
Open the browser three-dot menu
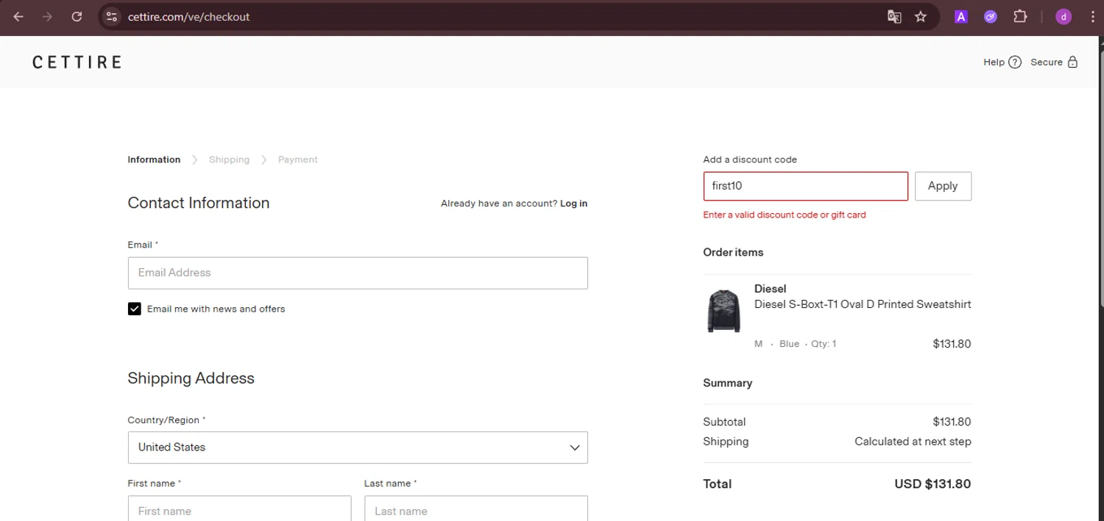[x=1092, y=17]
